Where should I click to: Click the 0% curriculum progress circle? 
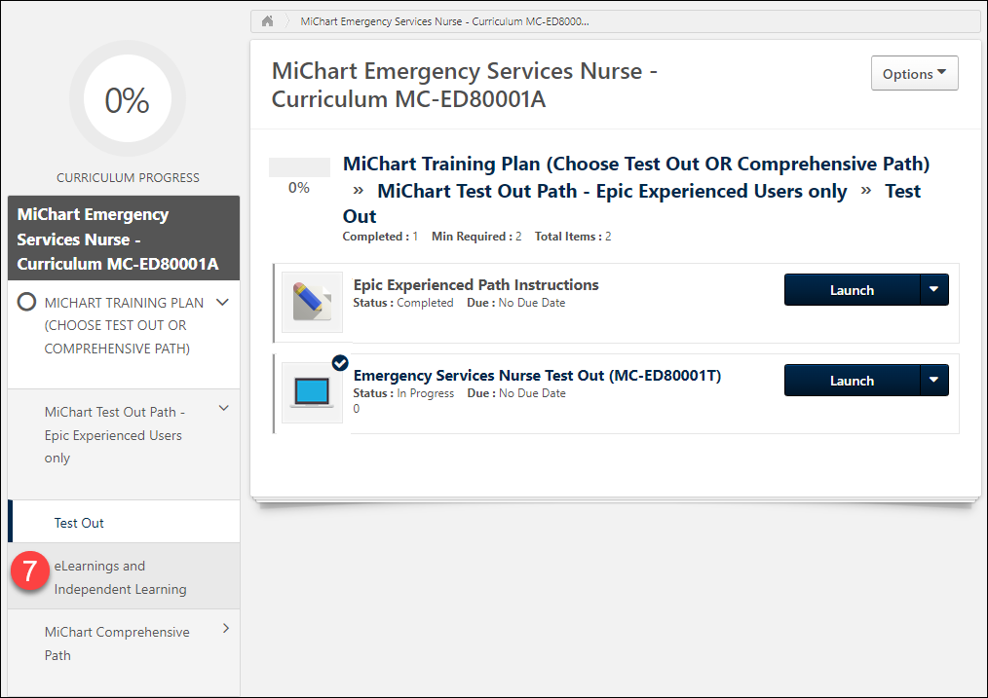[x=128, y=101]
